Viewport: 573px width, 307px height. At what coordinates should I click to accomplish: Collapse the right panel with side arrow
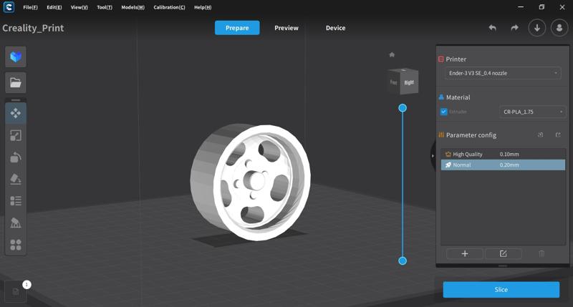coord(433,155)
